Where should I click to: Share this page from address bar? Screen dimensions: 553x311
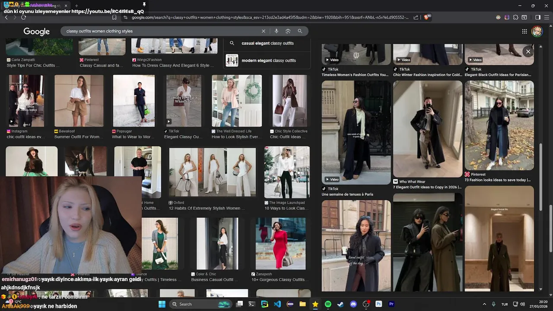click(x=416, y=17)
